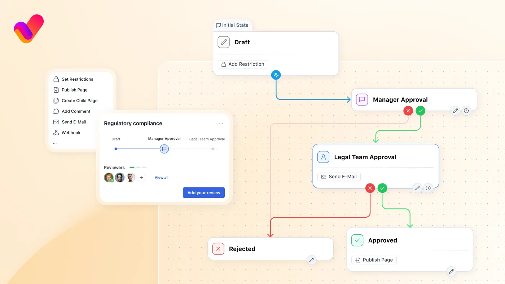Click the Add Restriction button in Draft
Screen dimensions: 505x284
[x=243, y=64]
